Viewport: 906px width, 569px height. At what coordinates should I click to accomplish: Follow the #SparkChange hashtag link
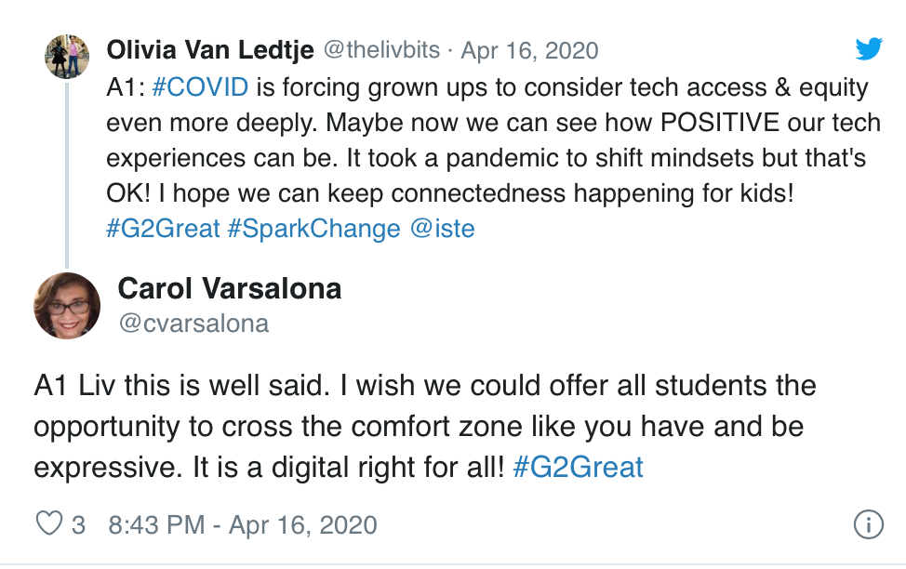click(313, 228)
